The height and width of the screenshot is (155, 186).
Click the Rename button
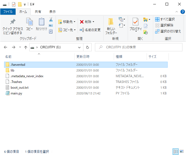click(90, 30)
